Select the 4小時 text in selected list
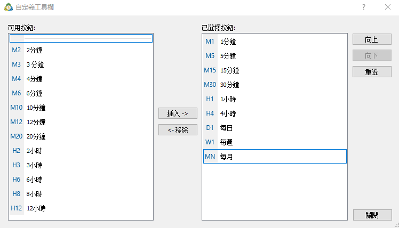Viewport: 399px width, 228px height. coord(228,113)
